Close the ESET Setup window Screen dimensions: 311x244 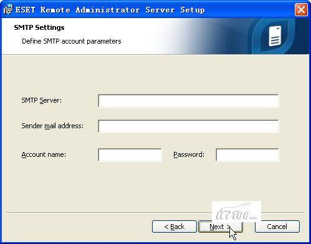301,9
